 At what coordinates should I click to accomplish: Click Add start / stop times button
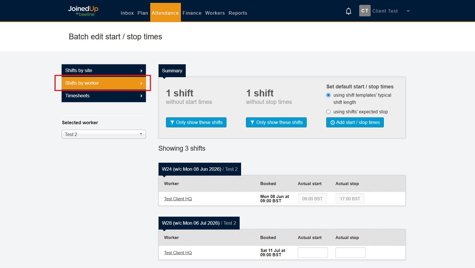[x=355, y=122]
